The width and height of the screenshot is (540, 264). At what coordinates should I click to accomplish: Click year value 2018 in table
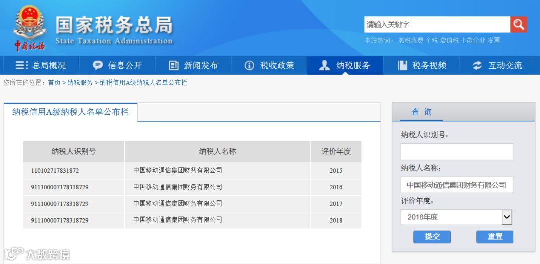pyautogui.click(x=336, y=220)
